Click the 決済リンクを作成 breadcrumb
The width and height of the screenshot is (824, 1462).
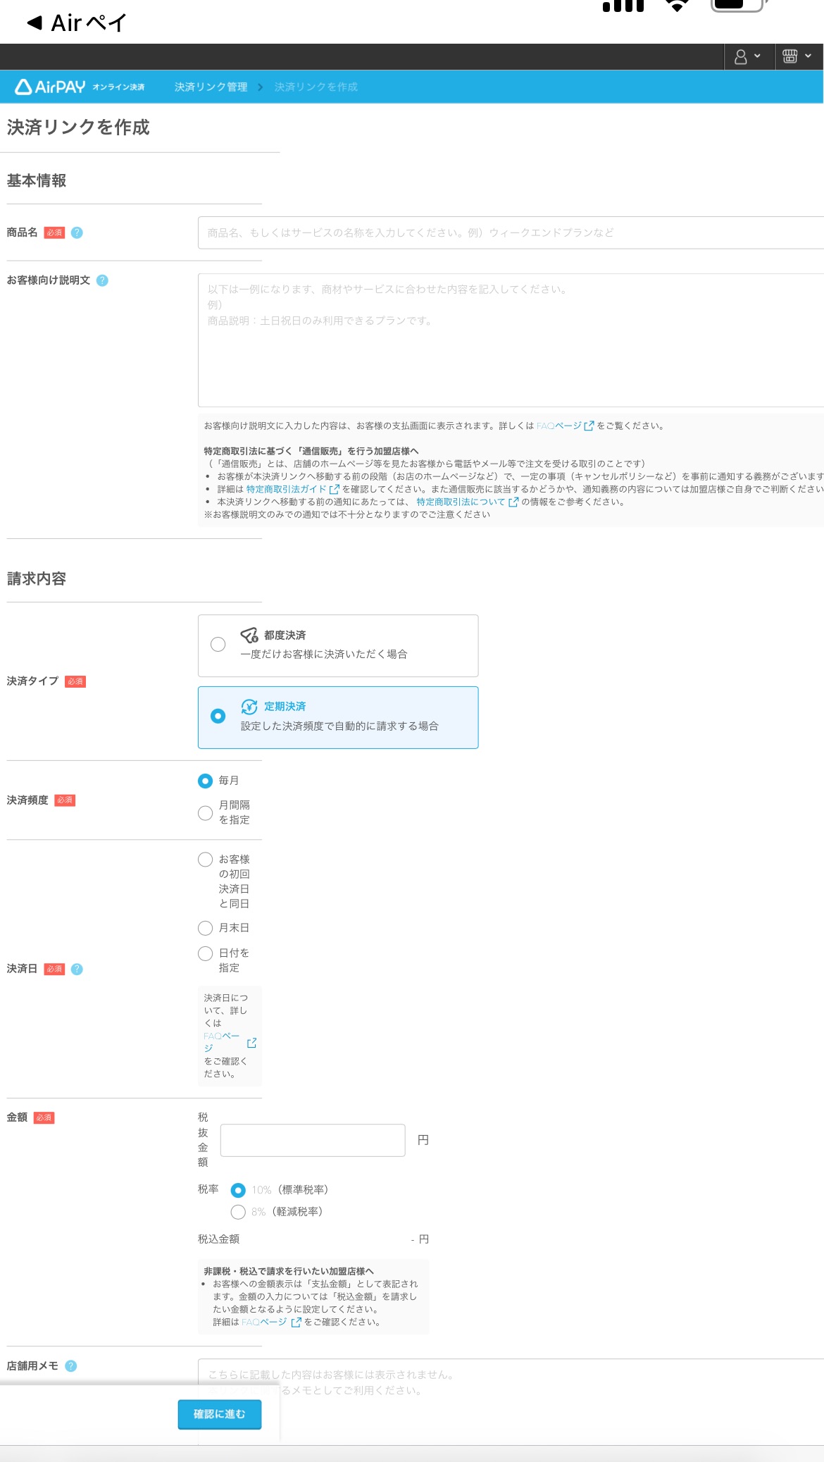316,87
